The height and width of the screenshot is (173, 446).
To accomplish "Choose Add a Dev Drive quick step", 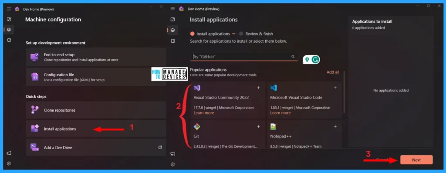I will pos(96,147).
